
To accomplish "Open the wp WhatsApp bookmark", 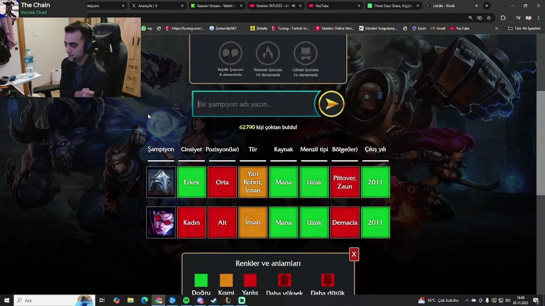I will [147, 28].
